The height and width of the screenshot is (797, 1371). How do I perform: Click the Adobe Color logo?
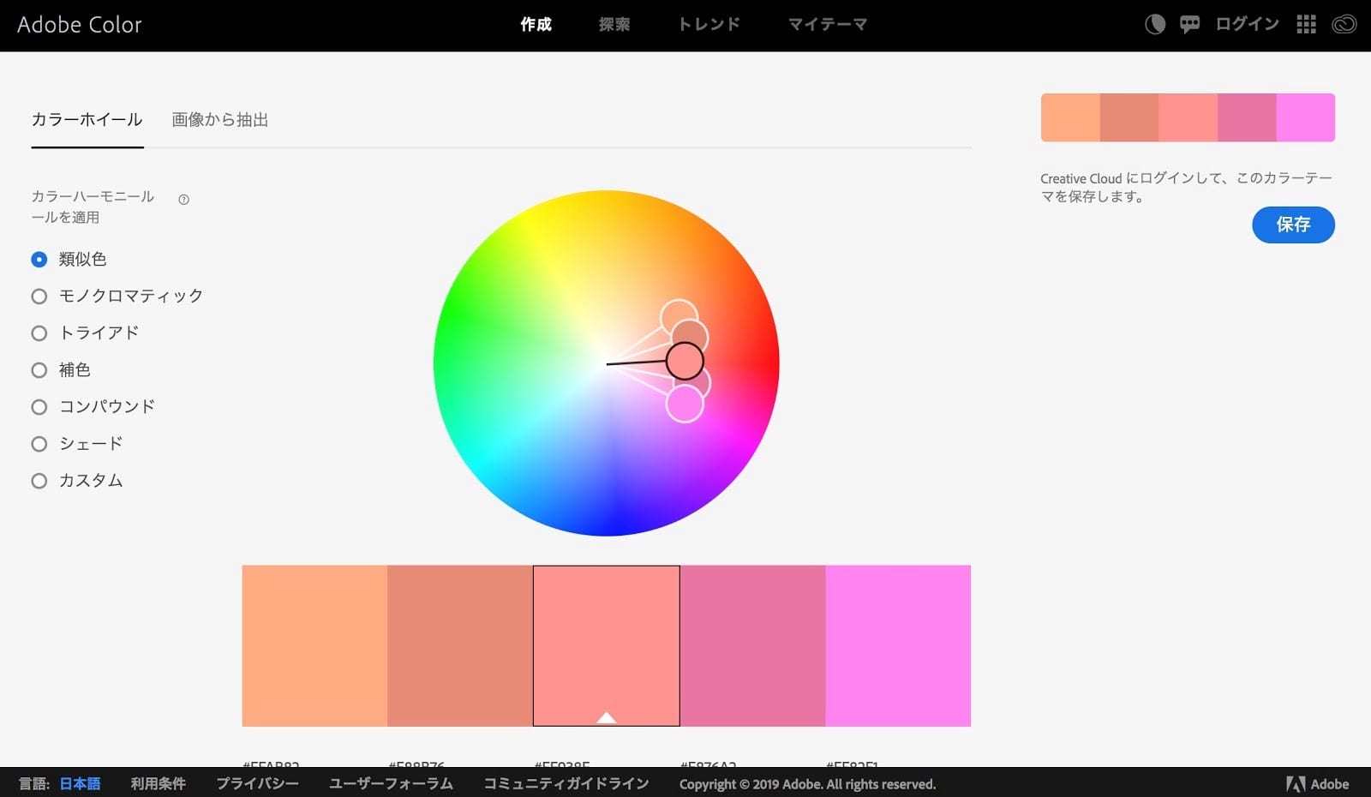(x=80, y=25)
